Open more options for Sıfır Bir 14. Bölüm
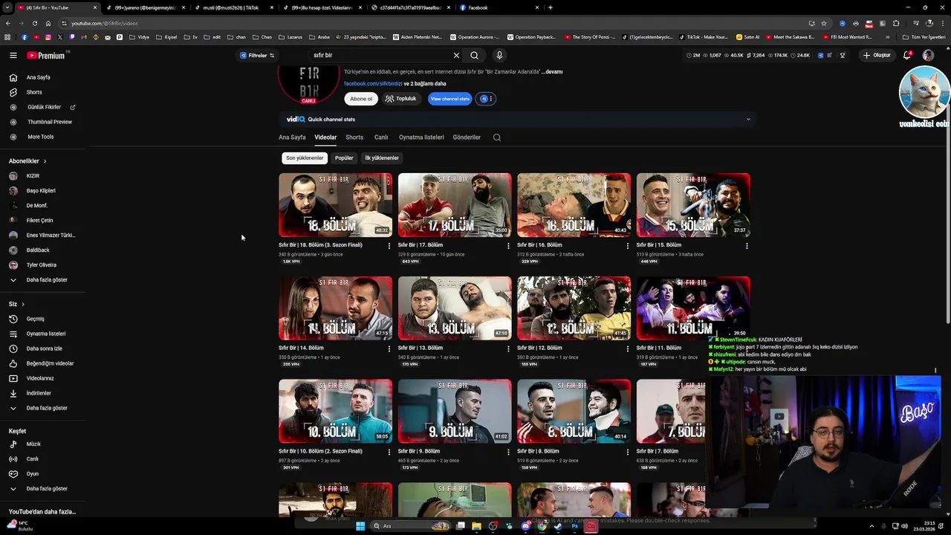This screenshot has width=951, height=535. (x=389, y=348)
